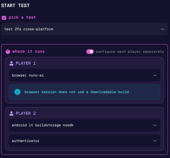Open the test 2fa cross-platform dropdown

coord(85,29)
